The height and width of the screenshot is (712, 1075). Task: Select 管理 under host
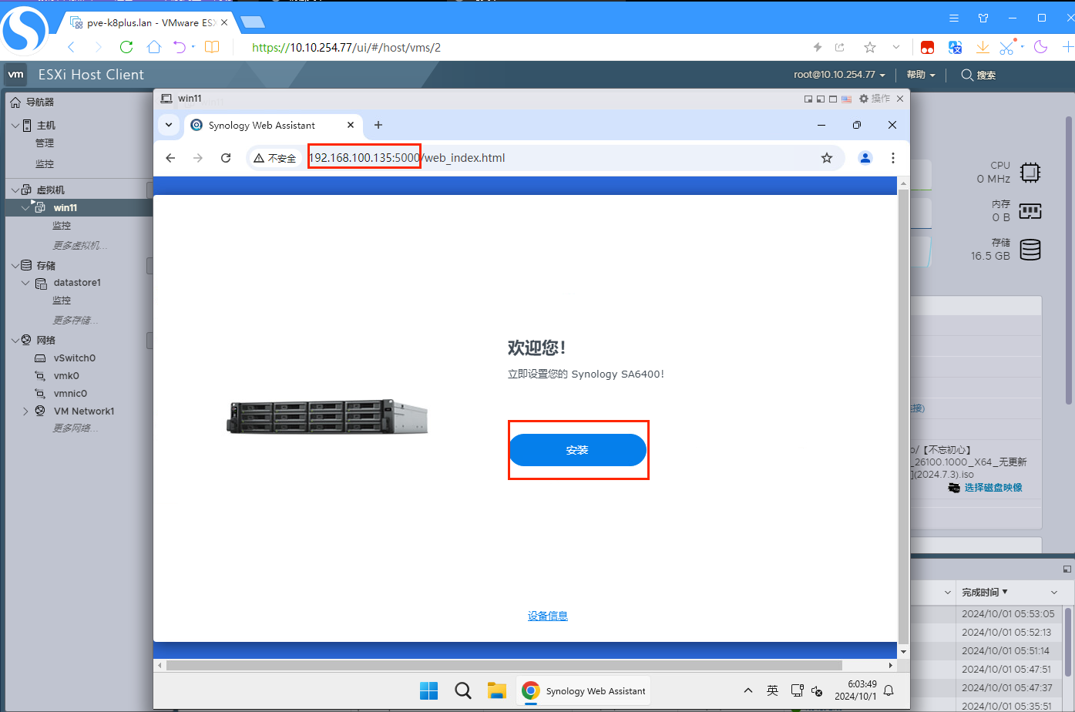click(45, 143)
